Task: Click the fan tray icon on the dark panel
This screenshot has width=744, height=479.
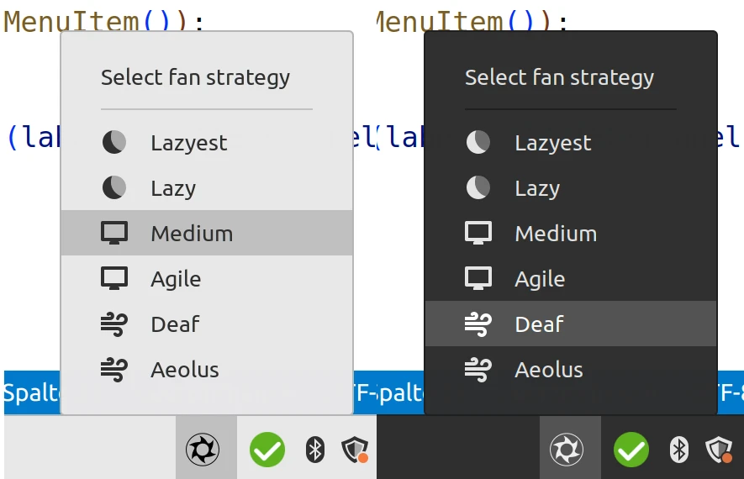Action: coord(567,449)
